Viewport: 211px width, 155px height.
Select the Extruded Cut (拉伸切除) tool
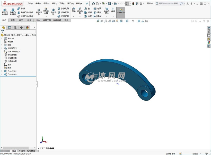coord(39,12)
